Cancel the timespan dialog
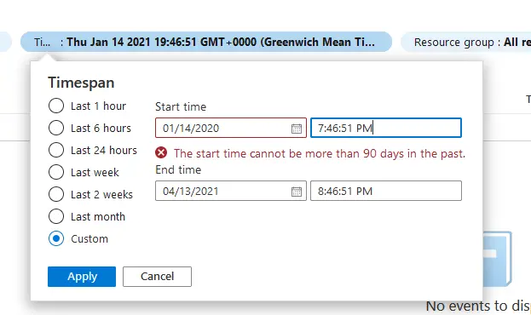Screen dimensions: 531x315 (157, 277)
